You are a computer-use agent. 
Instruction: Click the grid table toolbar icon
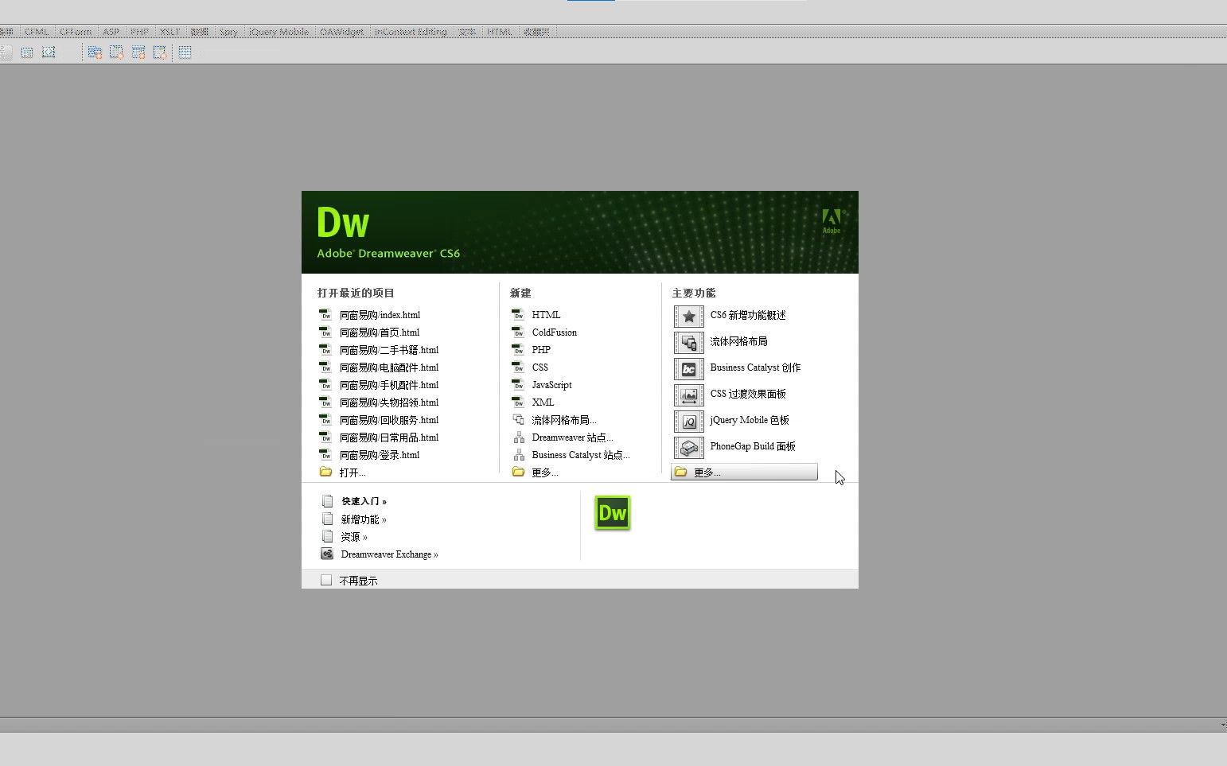(185, 52)
